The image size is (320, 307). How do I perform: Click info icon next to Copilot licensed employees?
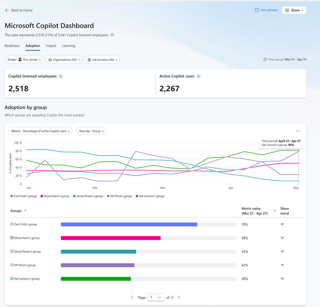pyautogui.click(x=61, y=76)
